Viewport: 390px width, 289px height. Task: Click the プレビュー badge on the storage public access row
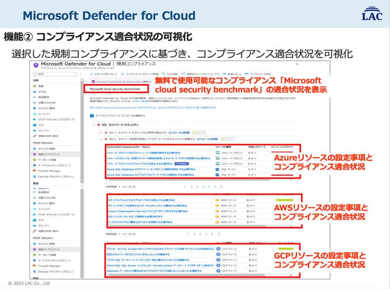[181, 163]
